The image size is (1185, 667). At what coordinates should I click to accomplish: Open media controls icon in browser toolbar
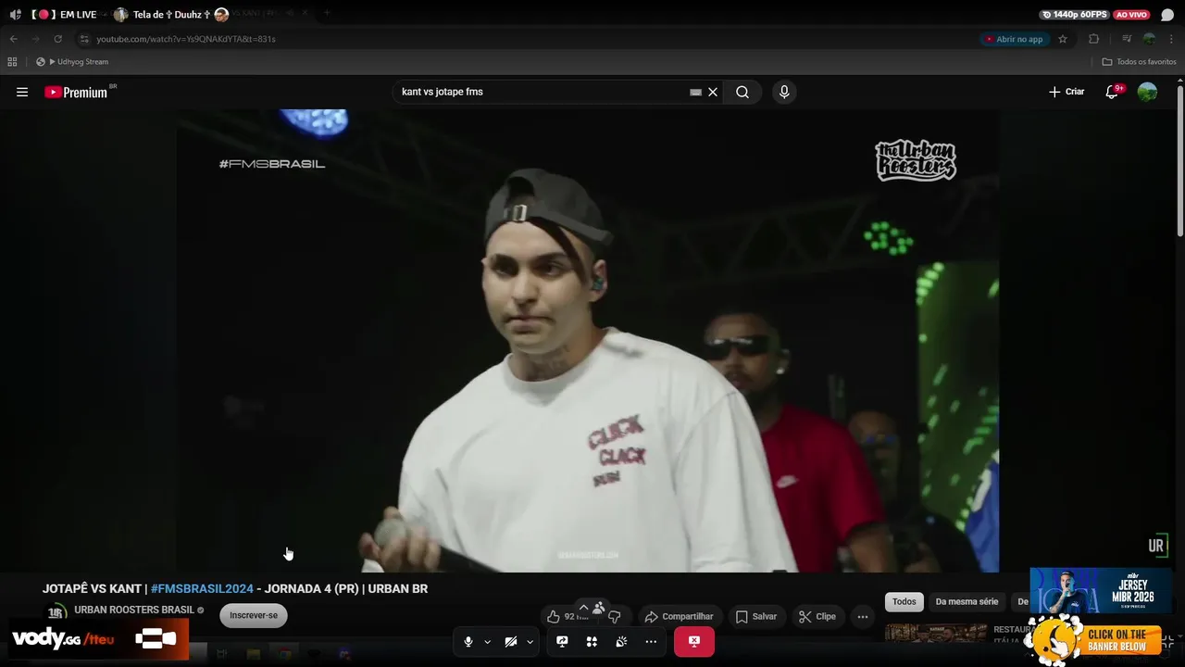pos(1127,39)
